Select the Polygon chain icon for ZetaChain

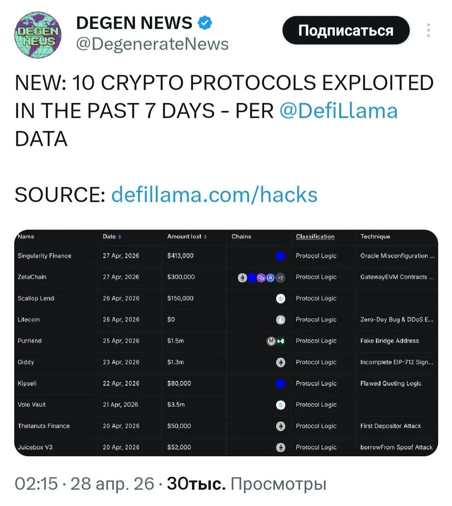(261, 277)
